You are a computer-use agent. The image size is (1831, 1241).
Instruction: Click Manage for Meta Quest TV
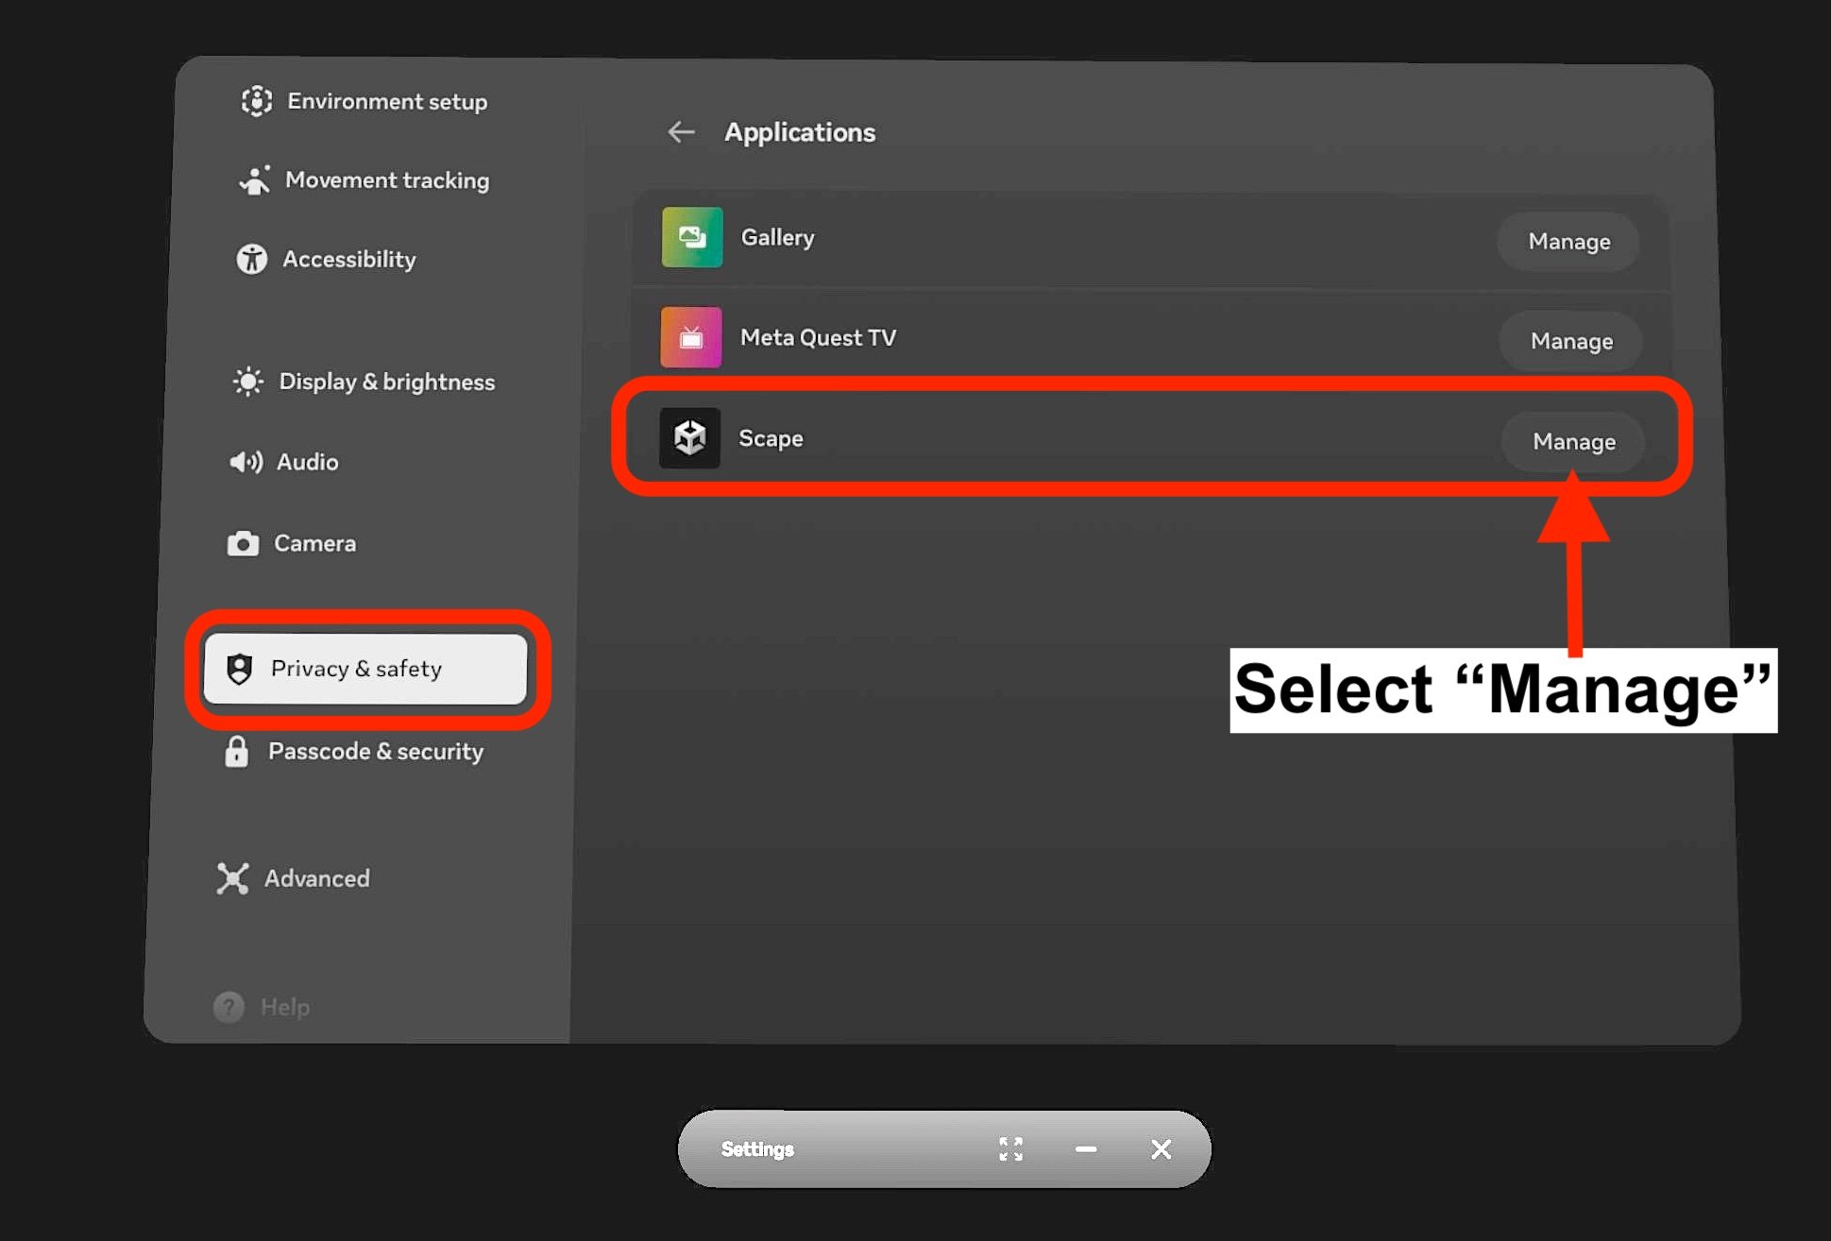tap(1570, 341)
